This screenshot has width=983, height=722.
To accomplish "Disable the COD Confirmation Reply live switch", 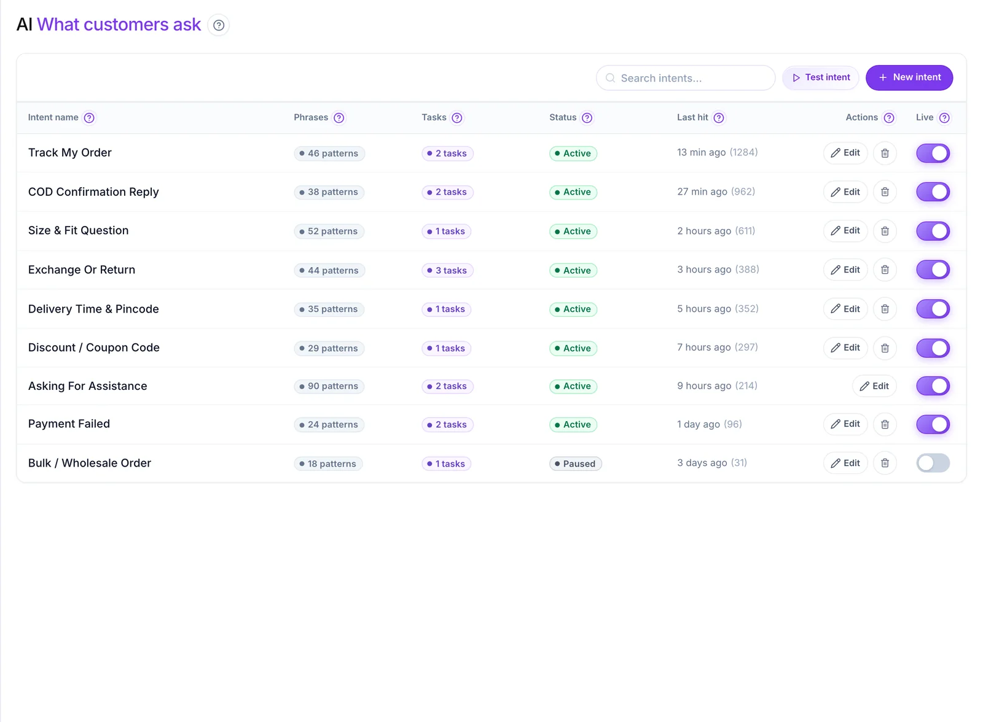I will pos(933,192).
